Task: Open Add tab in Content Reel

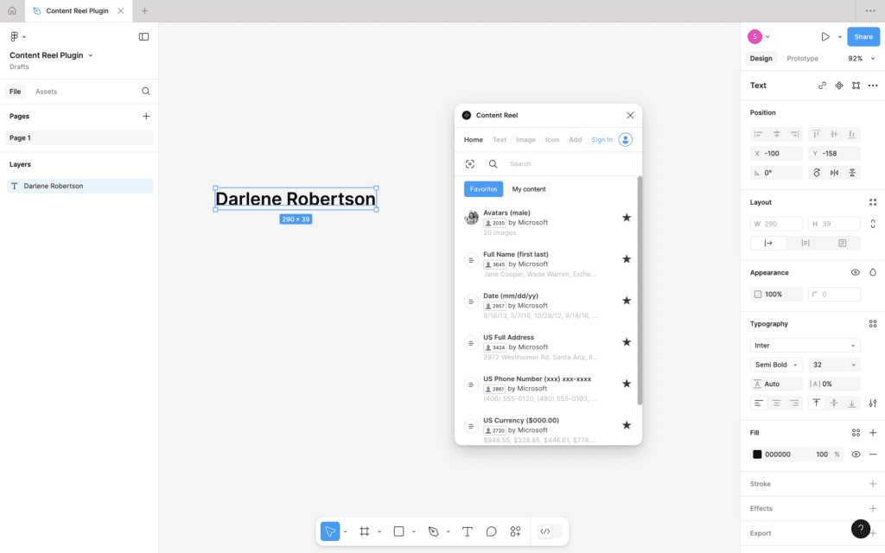Action: pyautogui.click(x=575, y=140)
